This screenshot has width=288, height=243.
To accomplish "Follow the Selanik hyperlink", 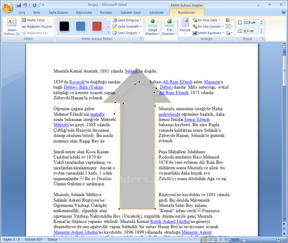I will [x=131, y=71].
